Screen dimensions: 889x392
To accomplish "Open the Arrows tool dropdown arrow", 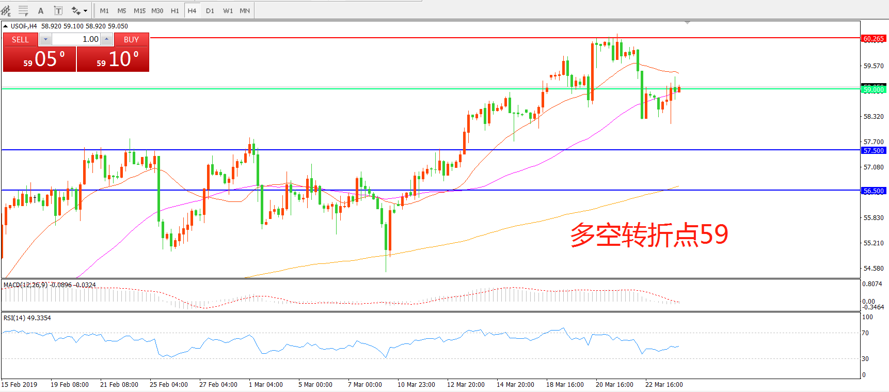I will [x=85, y=11].
